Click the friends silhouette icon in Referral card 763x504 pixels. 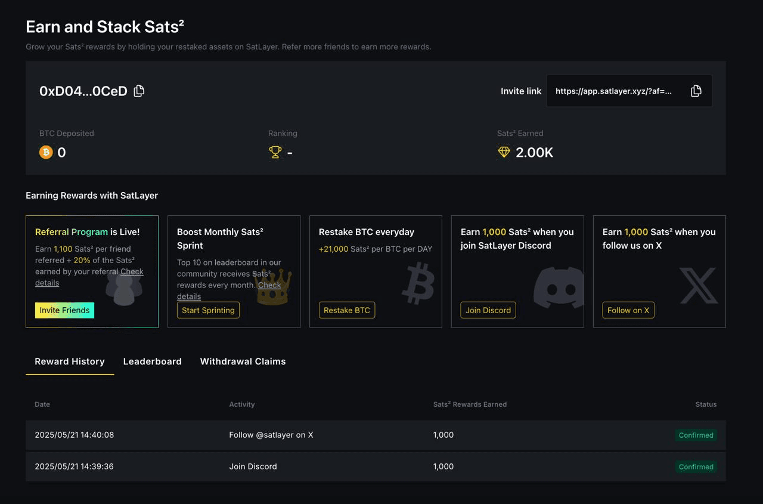pyautogui.click(x=124, y=288)
